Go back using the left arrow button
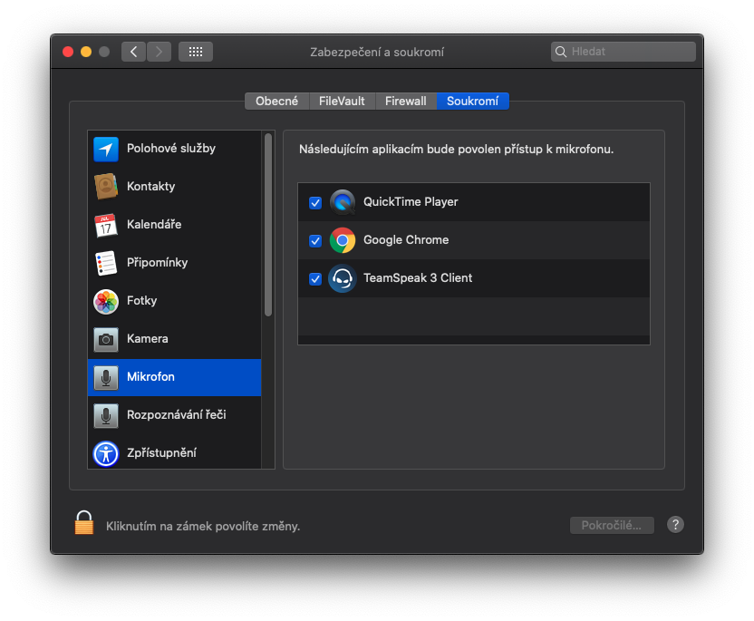The width and height of the screenshot is (754, 621). point(134,52)
